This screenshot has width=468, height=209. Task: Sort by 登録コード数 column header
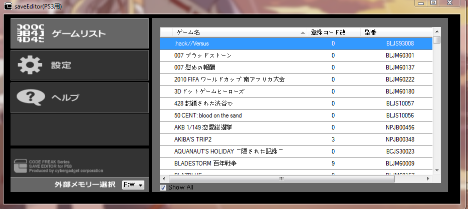[x=334, y=32]
